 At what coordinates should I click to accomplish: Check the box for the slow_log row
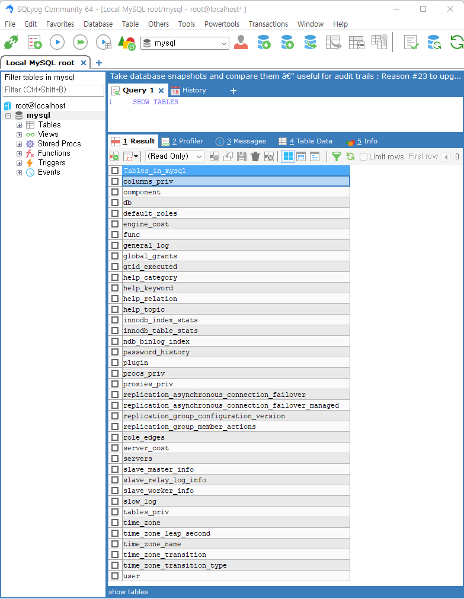115,501
